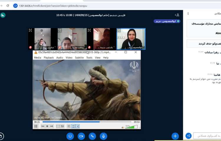Open the chat options three-dot menu
Viewport: 221px width, 141px height.
pyautogui.click(x=188, y=14)
